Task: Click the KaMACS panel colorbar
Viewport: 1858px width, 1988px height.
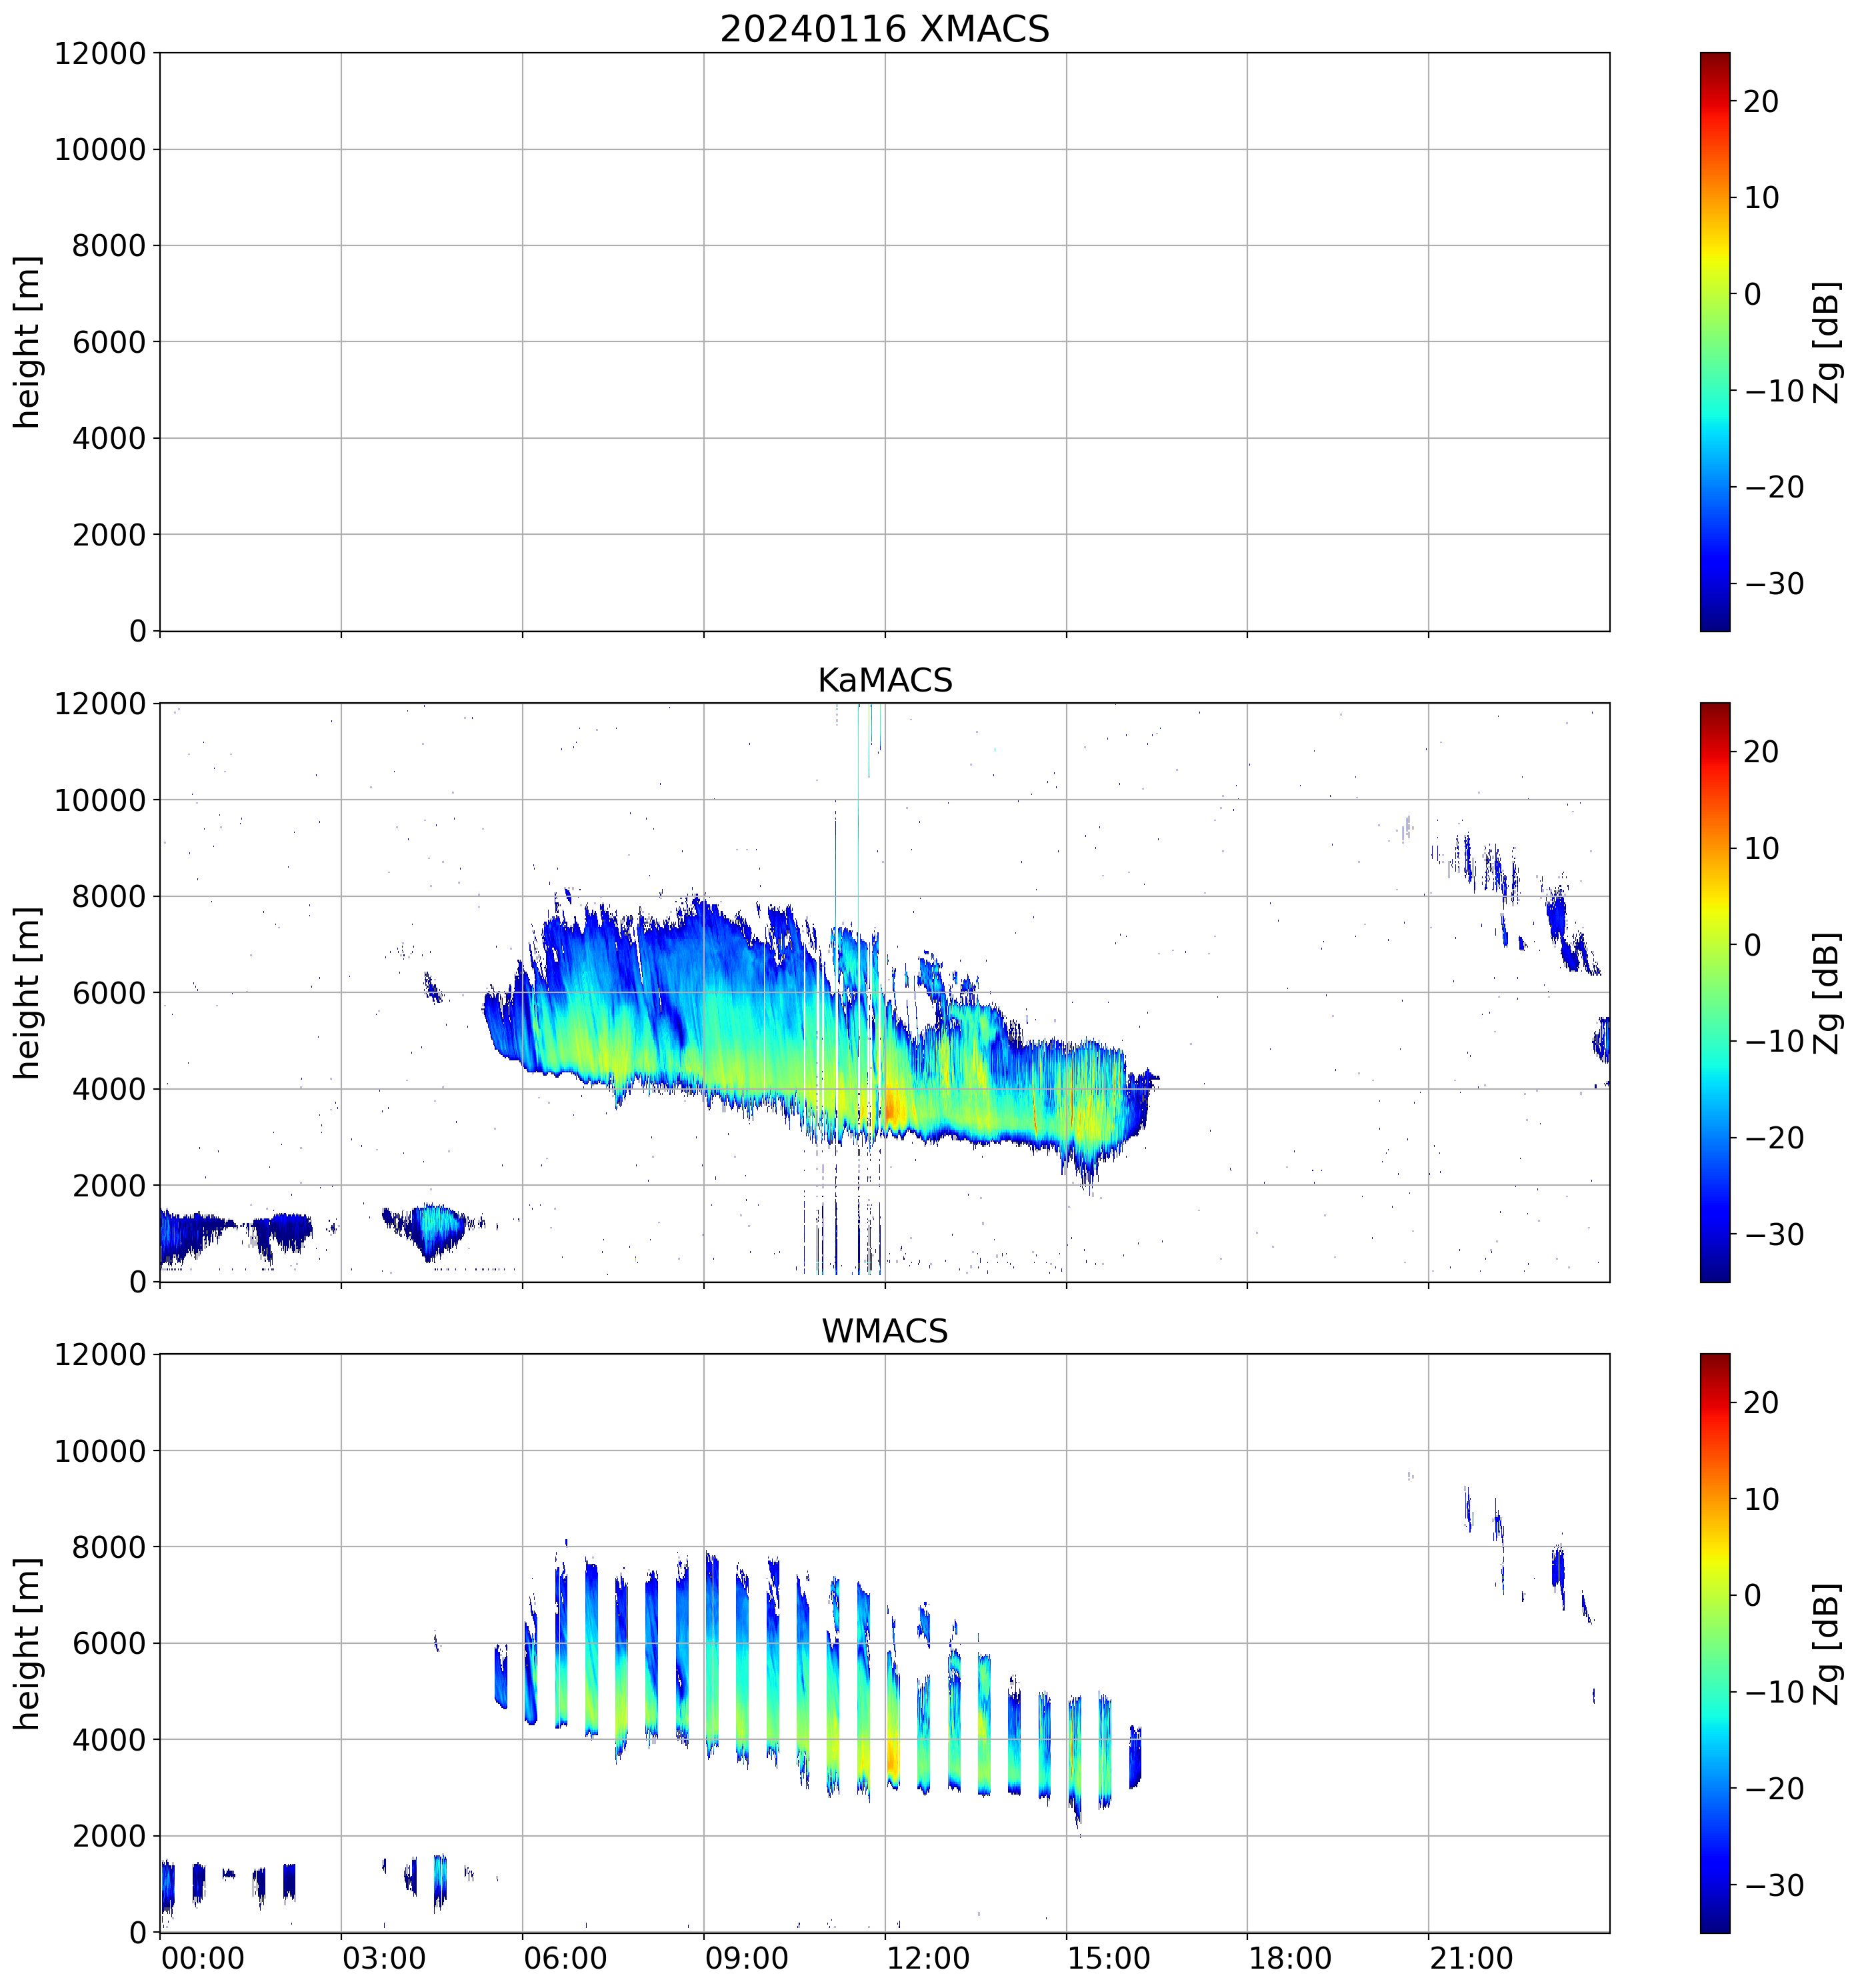Action: [1714, 992]
